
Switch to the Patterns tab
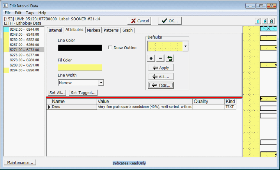tap(111, 30)
